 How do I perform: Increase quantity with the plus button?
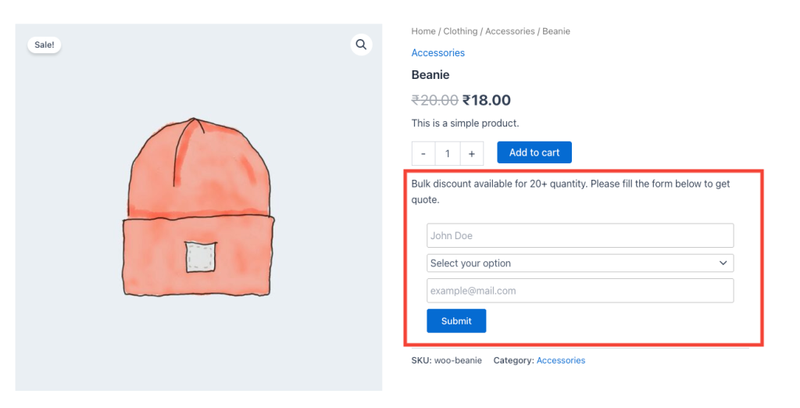point(472,153)
